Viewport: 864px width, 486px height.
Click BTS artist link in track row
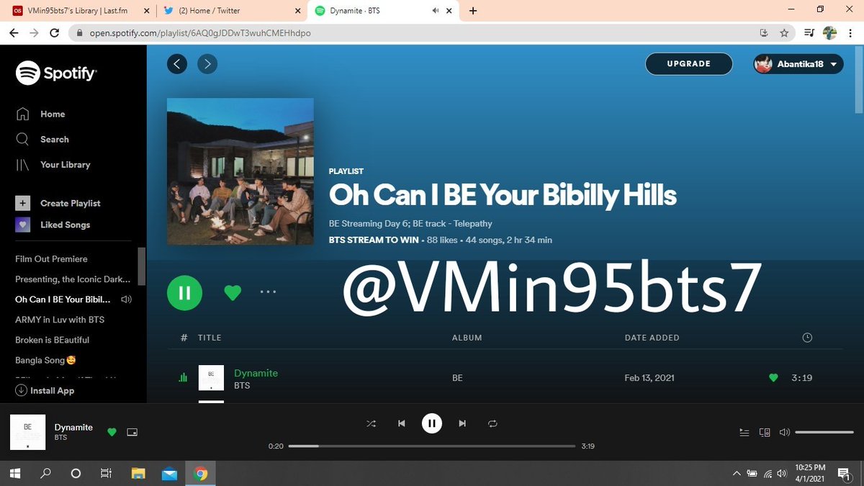tap(242, 385)
